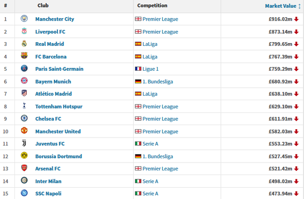The height and width of the screenshot is (199, 304).
Task: Click the Juventus FC crest icon
Action: click(x=24, y=144)
